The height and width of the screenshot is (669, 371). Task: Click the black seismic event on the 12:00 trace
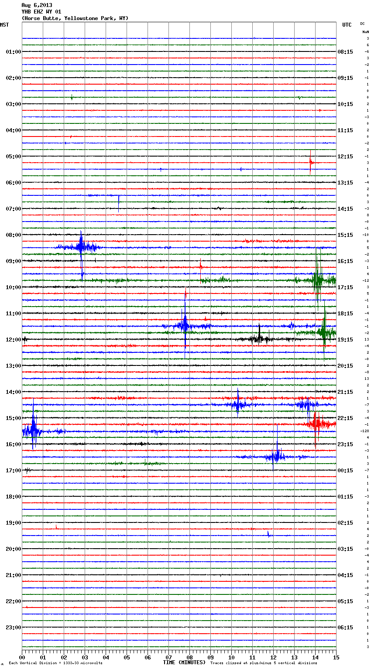pos(259,338)
